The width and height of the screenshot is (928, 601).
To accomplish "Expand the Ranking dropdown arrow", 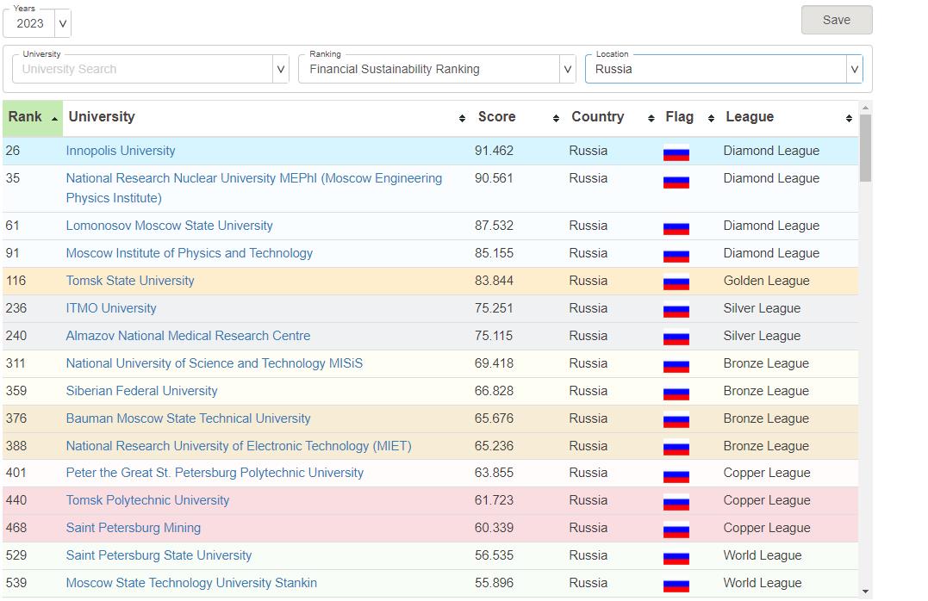I will tap(567, 70).
